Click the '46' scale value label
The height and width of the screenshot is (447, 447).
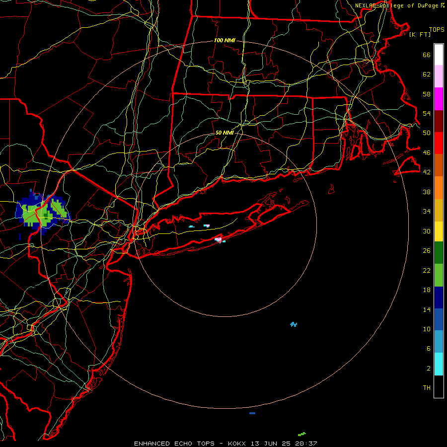[x=427, y=153]
